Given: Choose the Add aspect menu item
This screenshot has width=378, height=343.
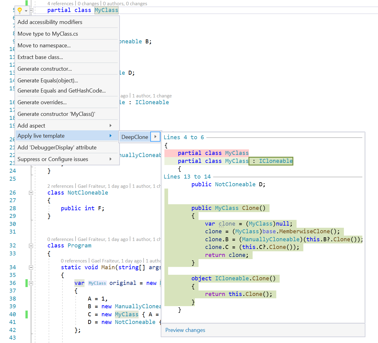Looking at the screenshot, I should (31, 125).
